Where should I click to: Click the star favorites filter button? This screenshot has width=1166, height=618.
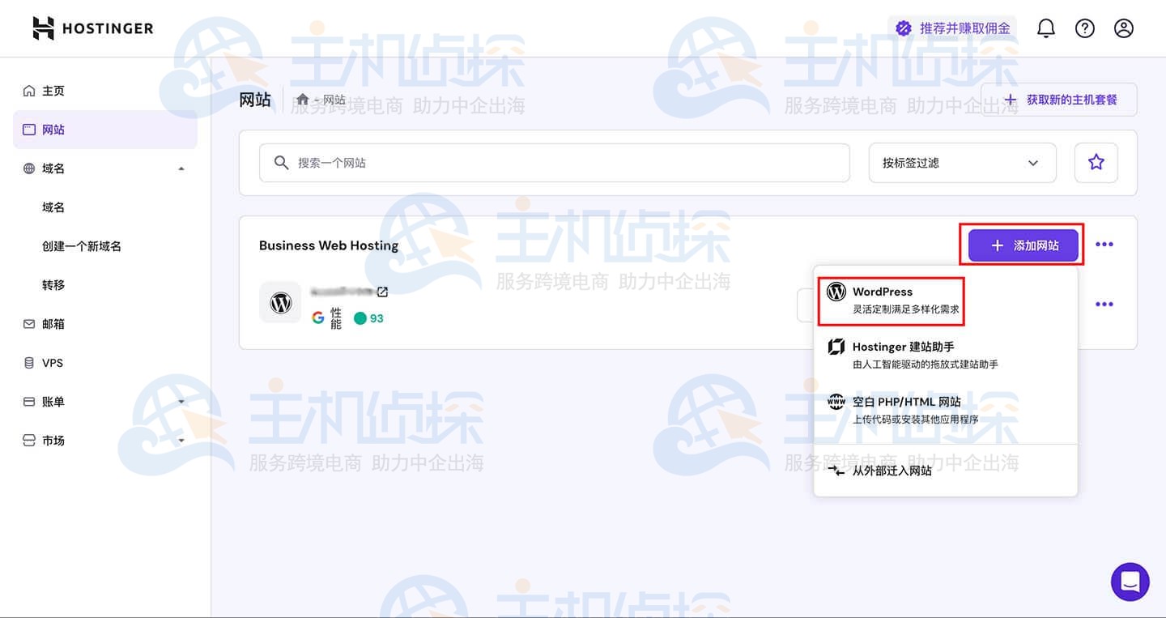pyautogui.click(x=1096, y=163)
